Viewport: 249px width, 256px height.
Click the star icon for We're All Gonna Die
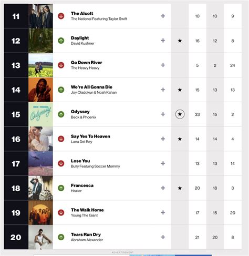tap(180, 90)
